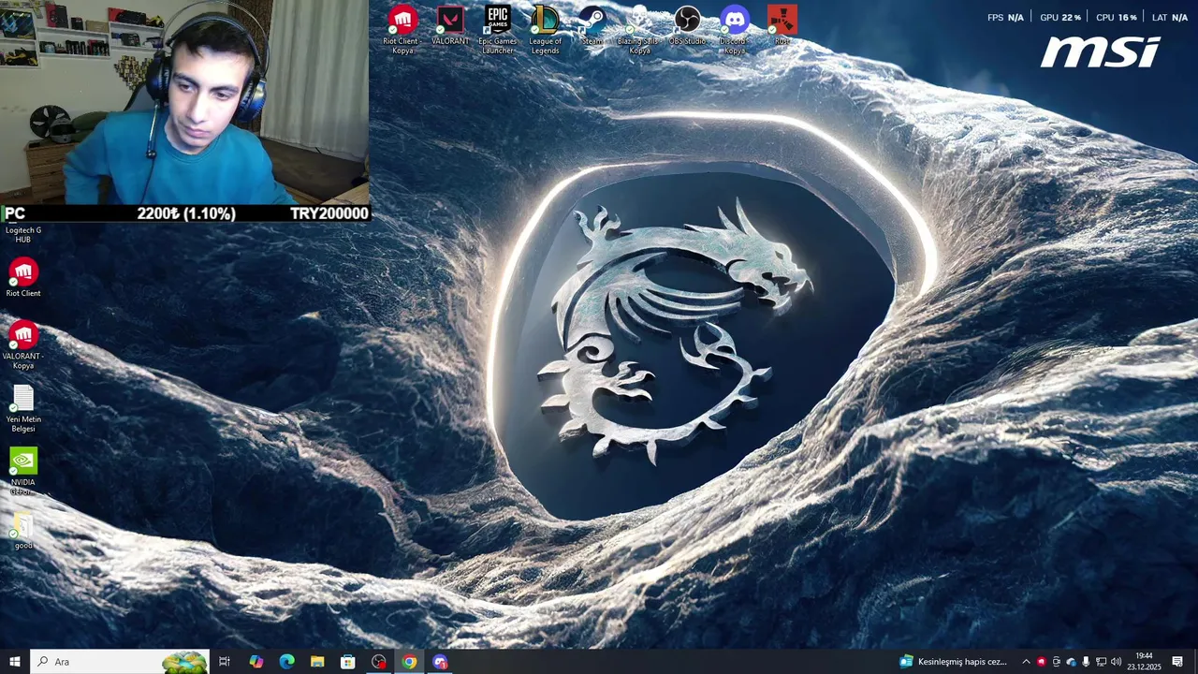
Task: Click the LAT N/A overlay readout
Action: (1170, 17)
